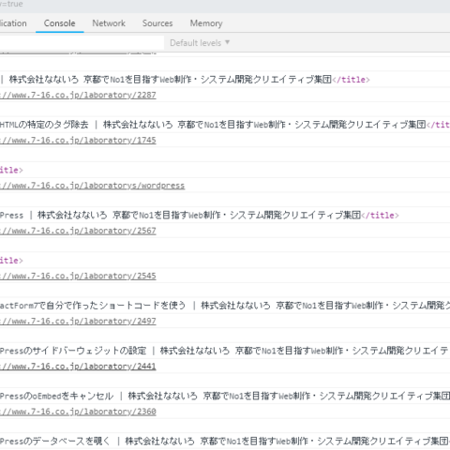The height and width of the screenshot is (450, 450).
Task: Expand the Default levels dropdown
Action: 200,43
